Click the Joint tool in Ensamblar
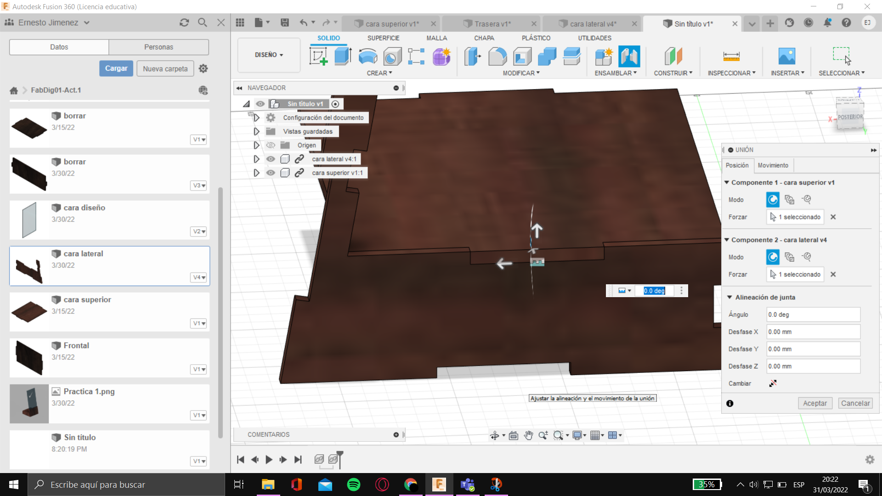Screen dimensions: 882x496 tap(629, 56)
